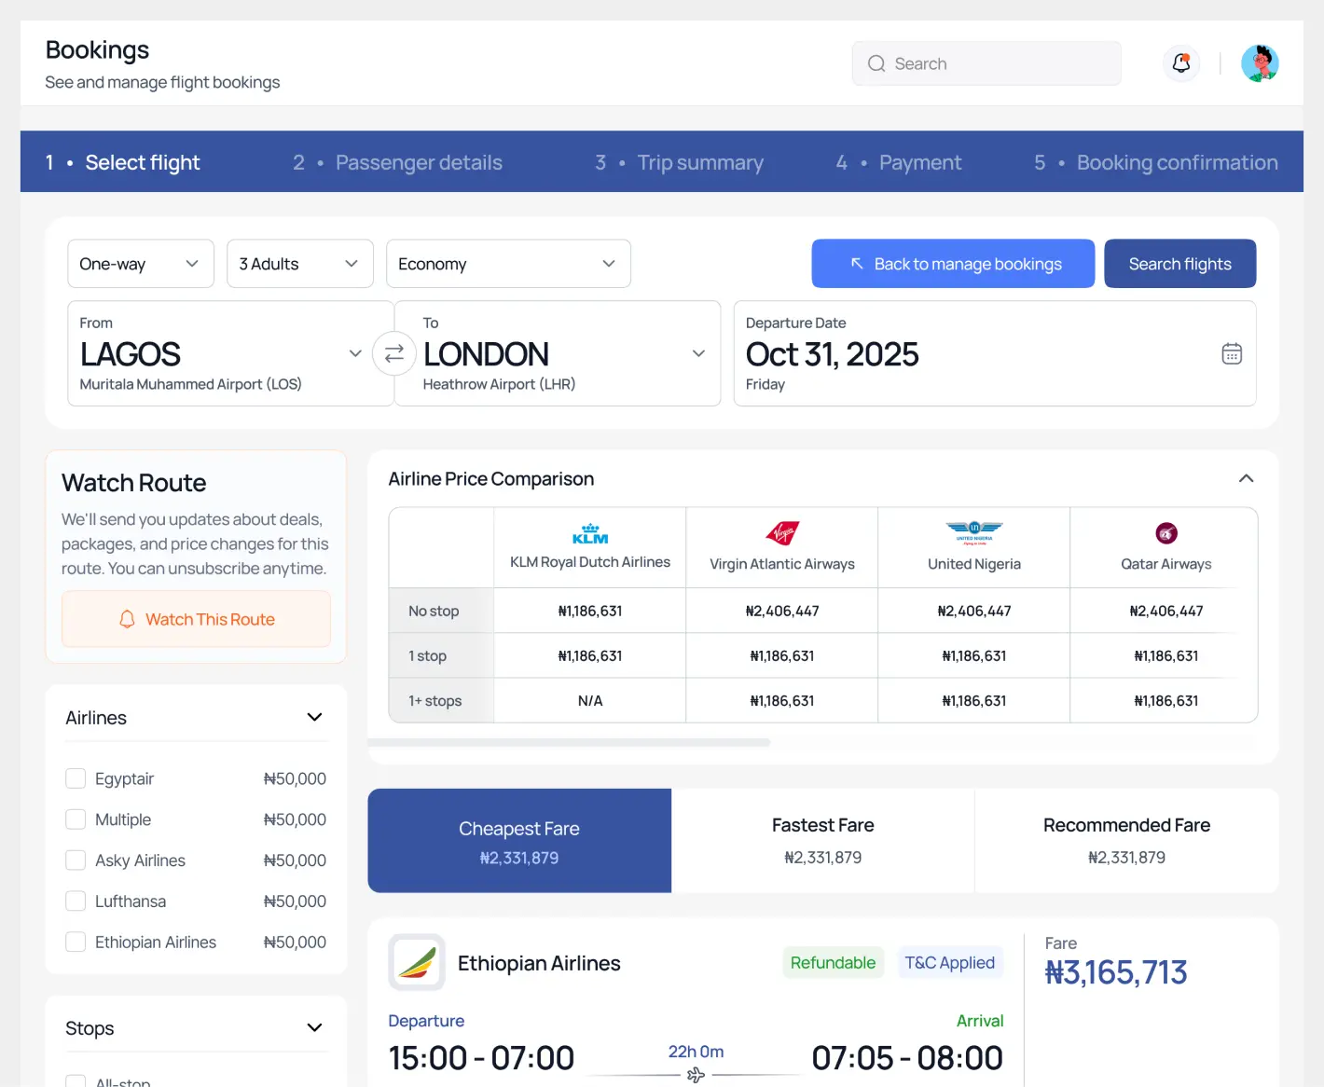Viewport: 1324px width, 1087px height.
Task: Select United Nigeria 1 stop price
Action: click(974, 655)
